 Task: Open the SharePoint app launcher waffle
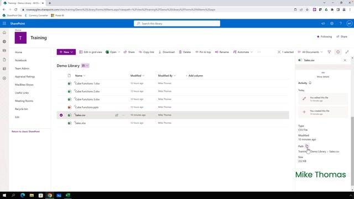pyautogui.click(x=4, y=23)
